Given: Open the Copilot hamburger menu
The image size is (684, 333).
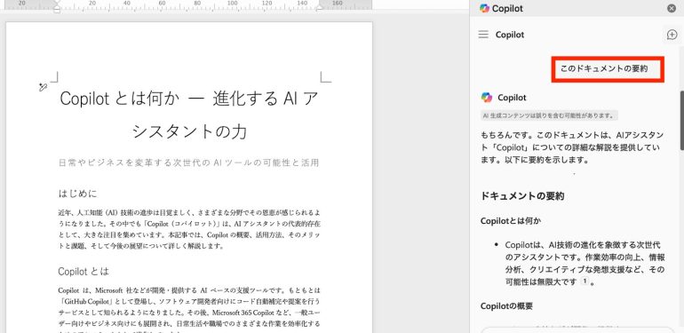Looking at the screenshot, I should tap(483, 35).
